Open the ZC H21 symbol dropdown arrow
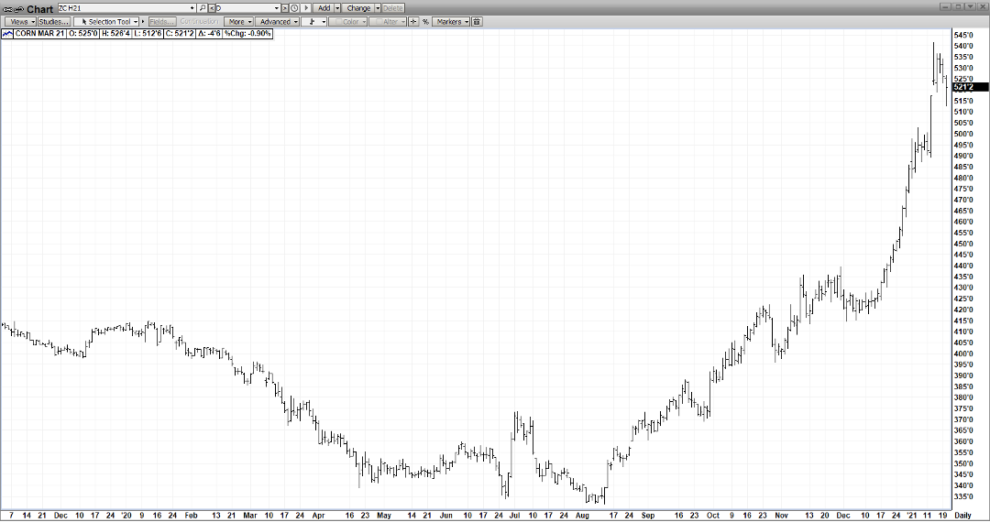Screen dimensions: 990x522 (x=192, y=8)
